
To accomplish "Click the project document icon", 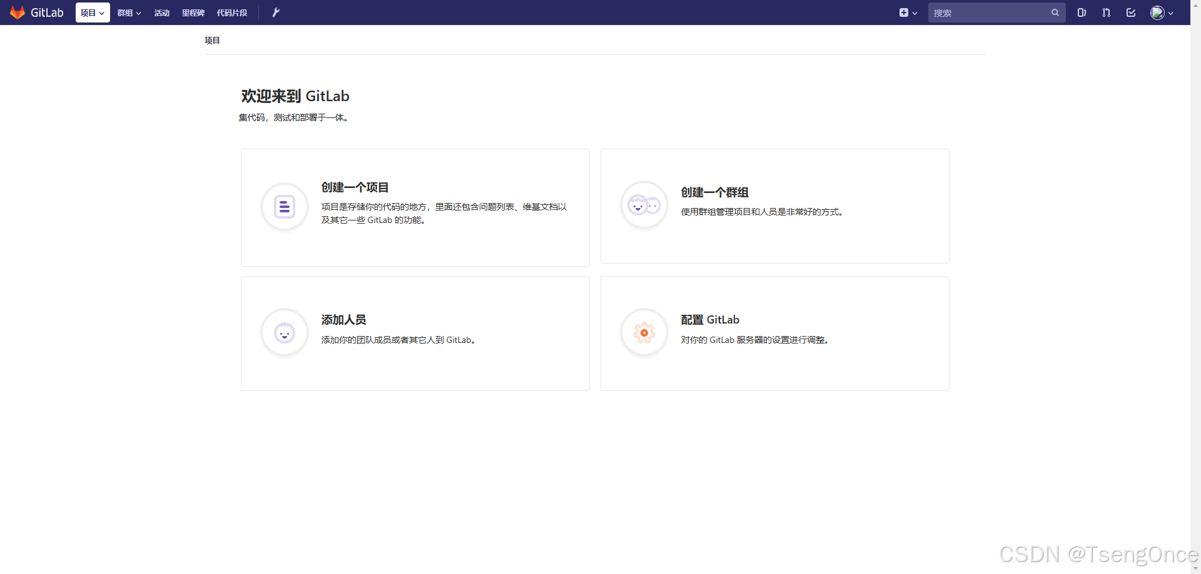I will 285,207.
